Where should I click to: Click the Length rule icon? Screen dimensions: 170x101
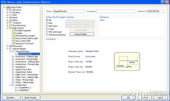pos(14,33)
